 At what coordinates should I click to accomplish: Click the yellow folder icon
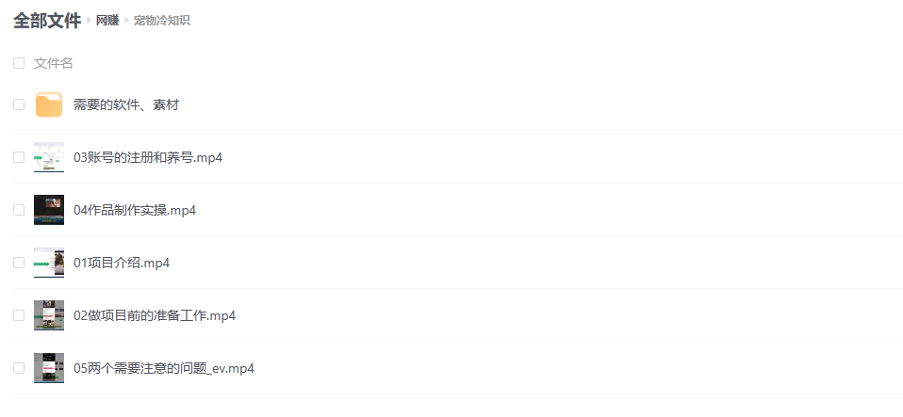[49, 104]
